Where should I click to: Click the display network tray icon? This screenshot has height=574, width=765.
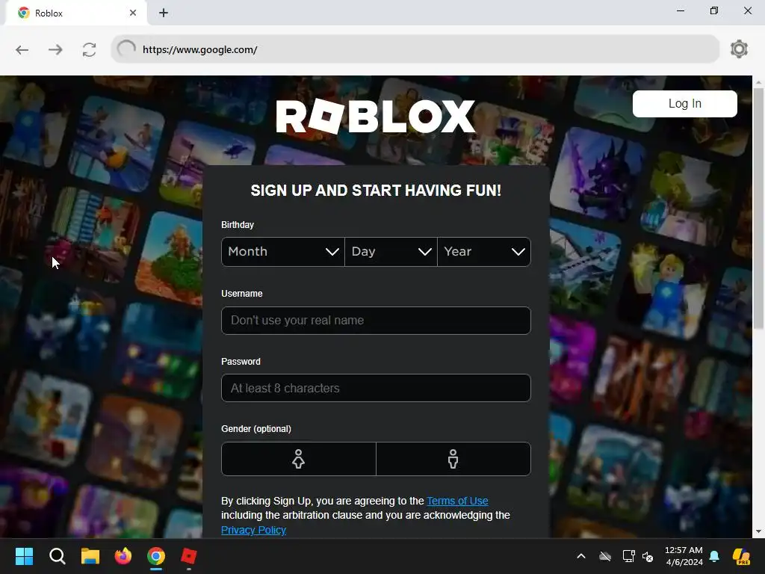point(628,556)
